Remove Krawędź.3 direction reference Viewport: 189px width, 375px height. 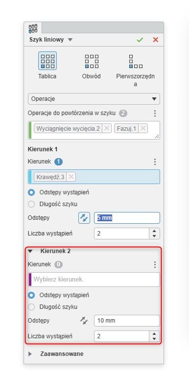pyautogui.click(x=71, y=177)
